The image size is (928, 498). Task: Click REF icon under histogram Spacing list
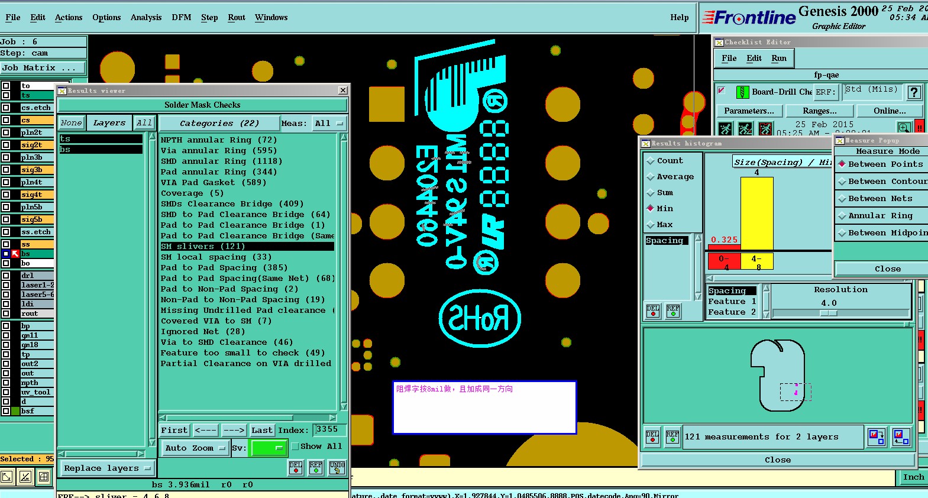click(673, 311)
